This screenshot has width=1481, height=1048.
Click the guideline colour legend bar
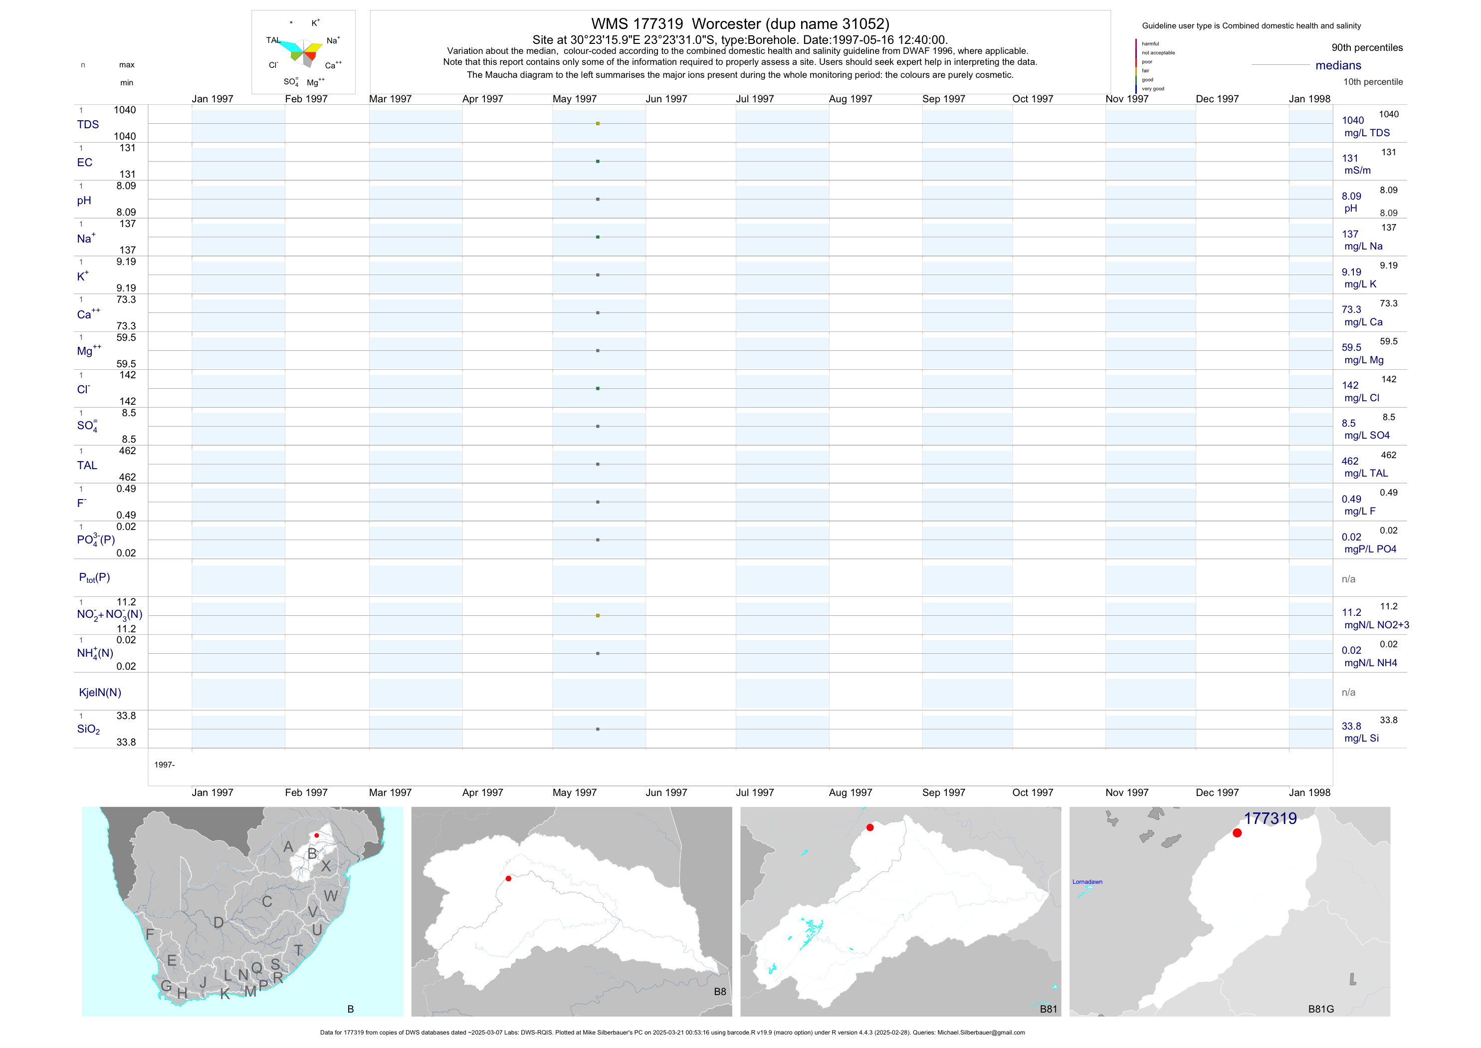click(x=1136, y=66)
